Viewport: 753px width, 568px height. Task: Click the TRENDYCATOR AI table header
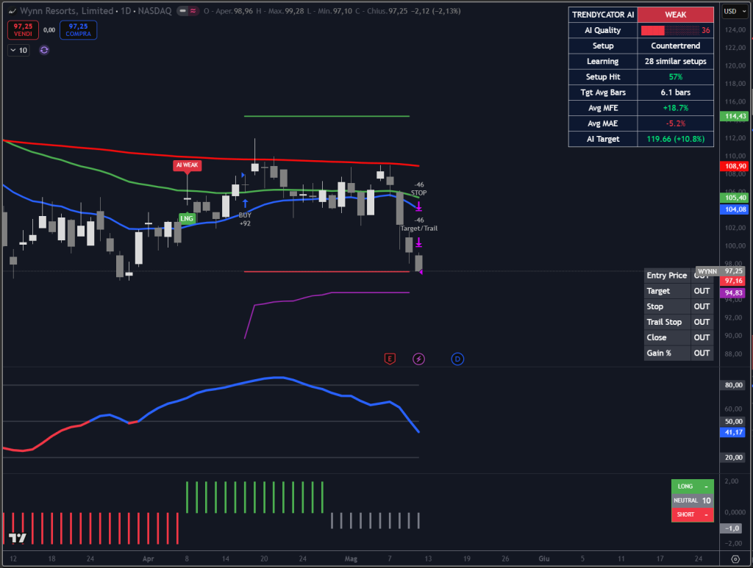[x=603, y=15]
